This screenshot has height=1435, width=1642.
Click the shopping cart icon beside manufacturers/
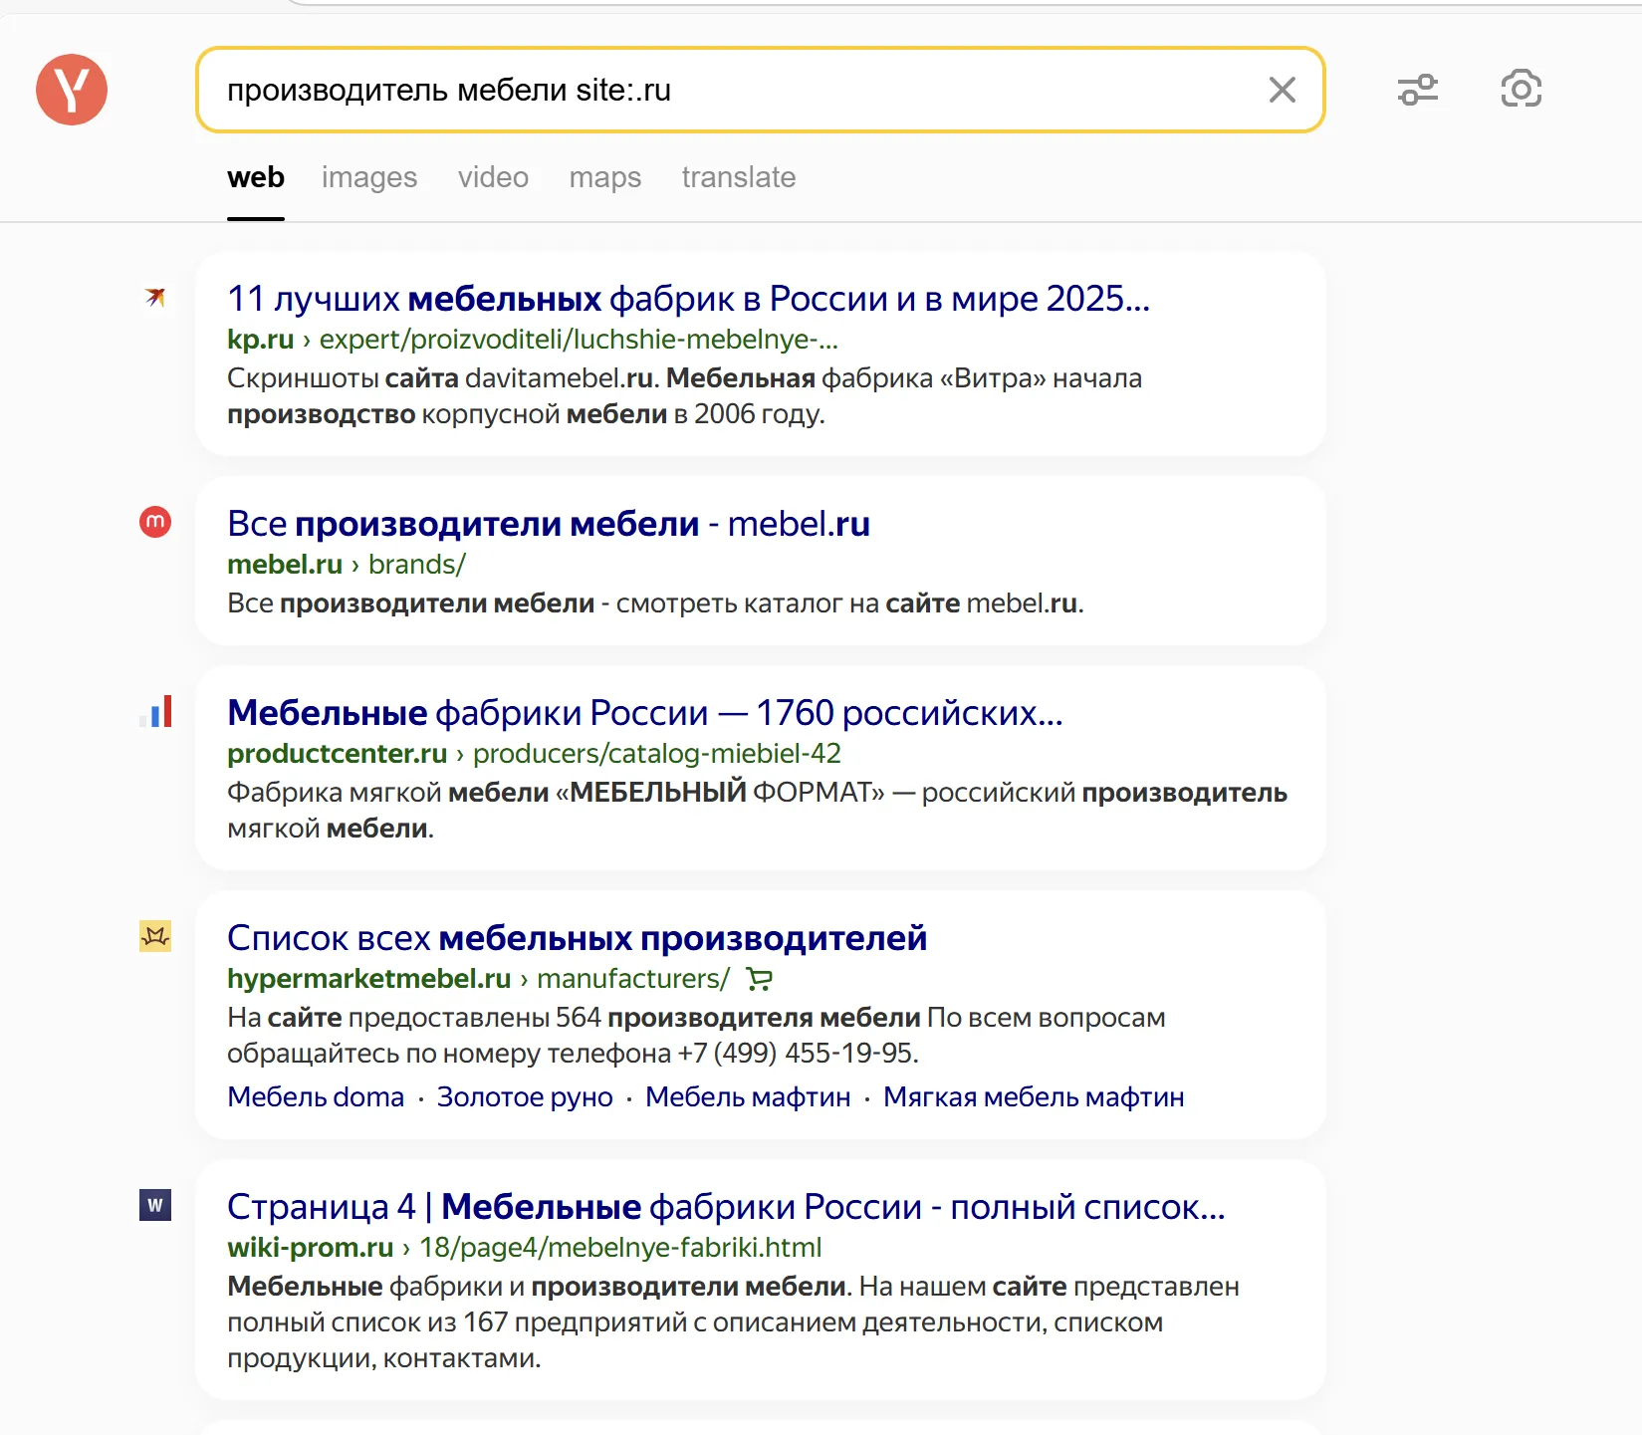(760, 980)
